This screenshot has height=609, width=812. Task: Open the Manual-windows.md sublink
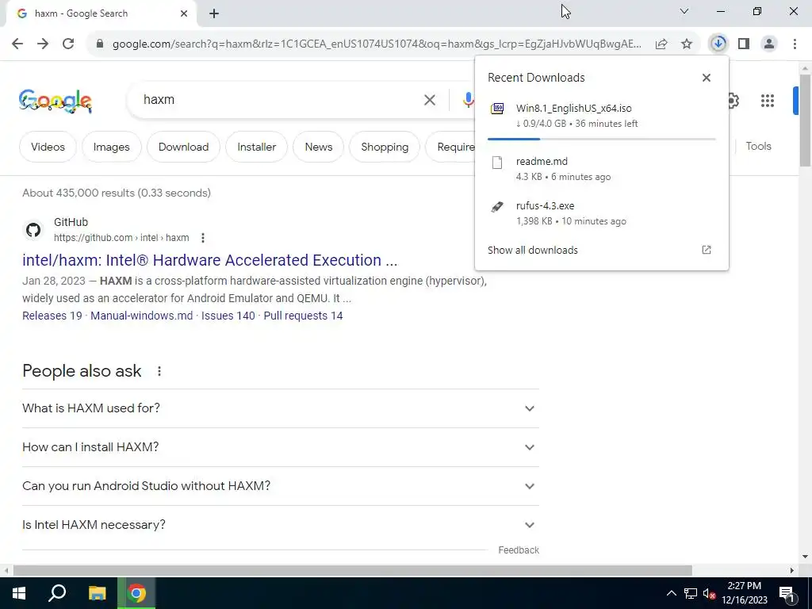[x=141, y=316]
